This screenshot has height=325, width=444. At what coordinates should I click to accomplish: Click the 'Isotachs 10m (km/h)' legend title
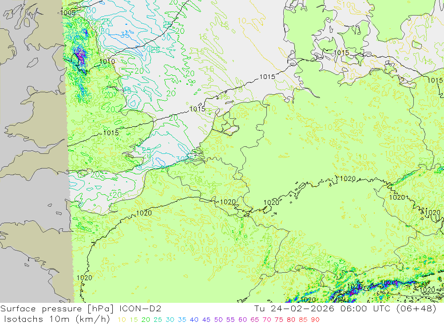click(57, 319)
